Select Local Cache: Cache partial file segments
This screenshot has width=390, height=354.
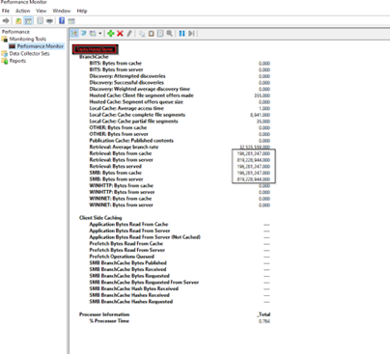point(133,121)
